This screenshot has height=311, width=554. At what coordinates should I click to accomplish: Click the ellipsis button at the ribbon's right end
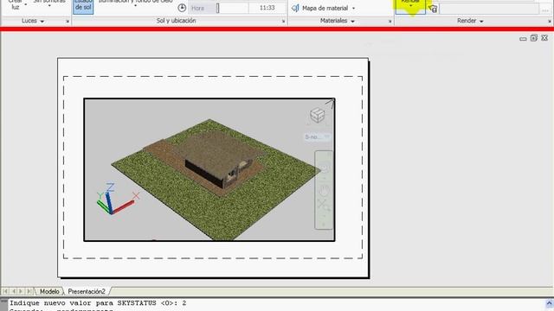point(544,10)
